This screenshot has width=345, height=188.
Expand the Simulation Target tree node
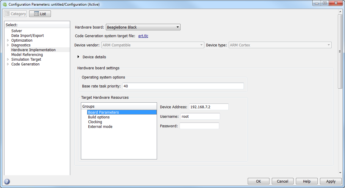[8, 59]
